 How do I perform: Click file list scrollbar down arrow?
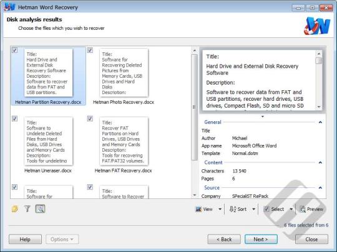pos(194,195)
